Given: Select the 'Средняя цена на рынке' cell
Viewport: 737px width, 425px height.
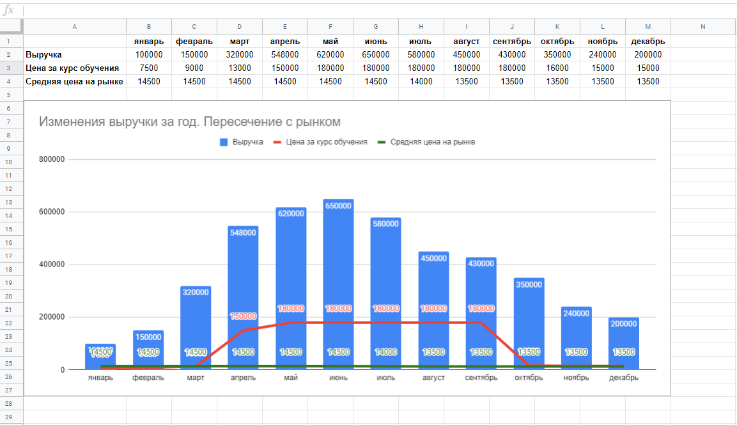Looking at the screenshot, I should [x=75, y=82].
